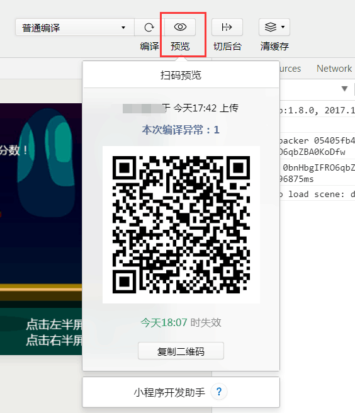Click the 今天17:42 上传 upload time text
Image resolution: width=355 pixels, height=413 pixels.
pos(206,108)
